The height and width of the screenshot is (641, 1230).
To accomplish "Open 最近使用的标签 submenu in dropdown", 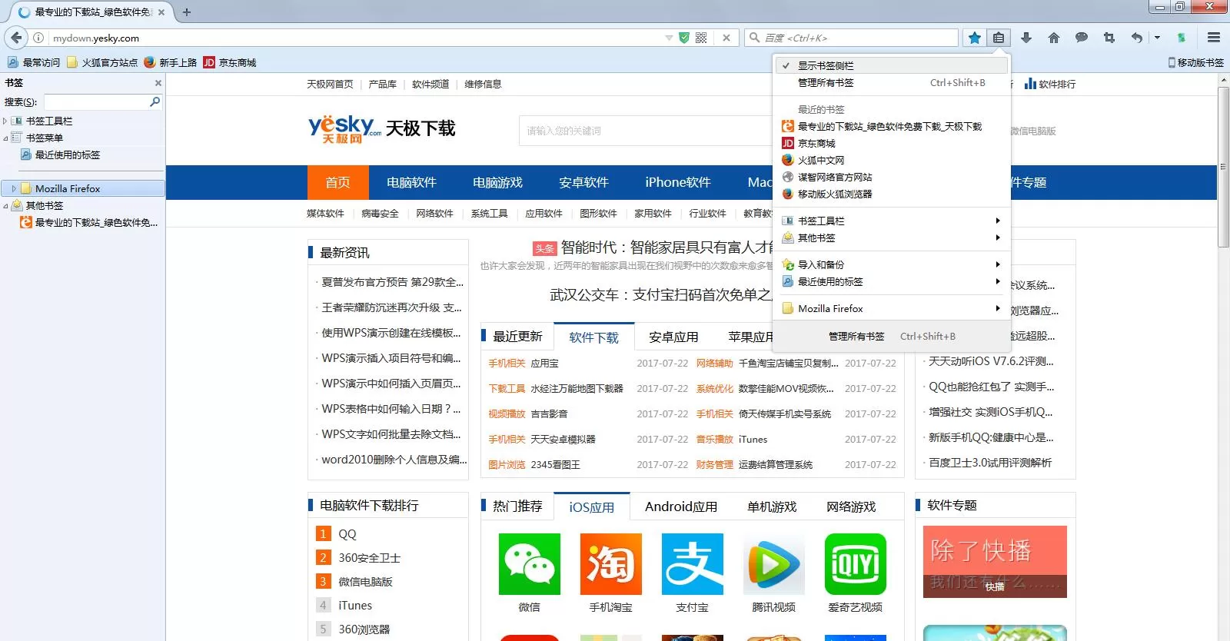I will 892,282.
